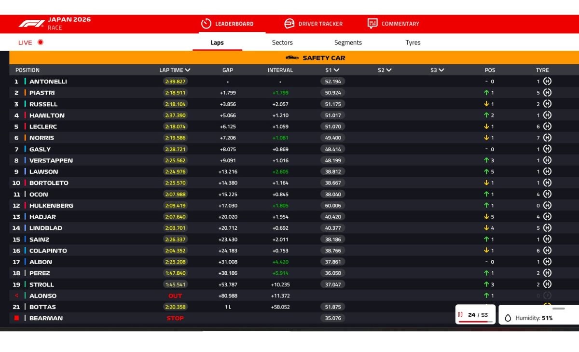The width and height of the screenshot is (579, 352).
Task: Click the Commentary speech bubble icon
Action: (x=372, y=24)
